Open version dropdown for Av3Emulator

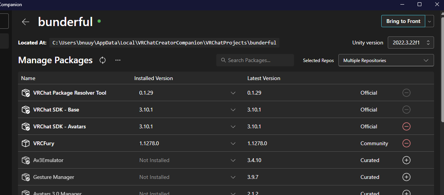(x=233, y=161)
